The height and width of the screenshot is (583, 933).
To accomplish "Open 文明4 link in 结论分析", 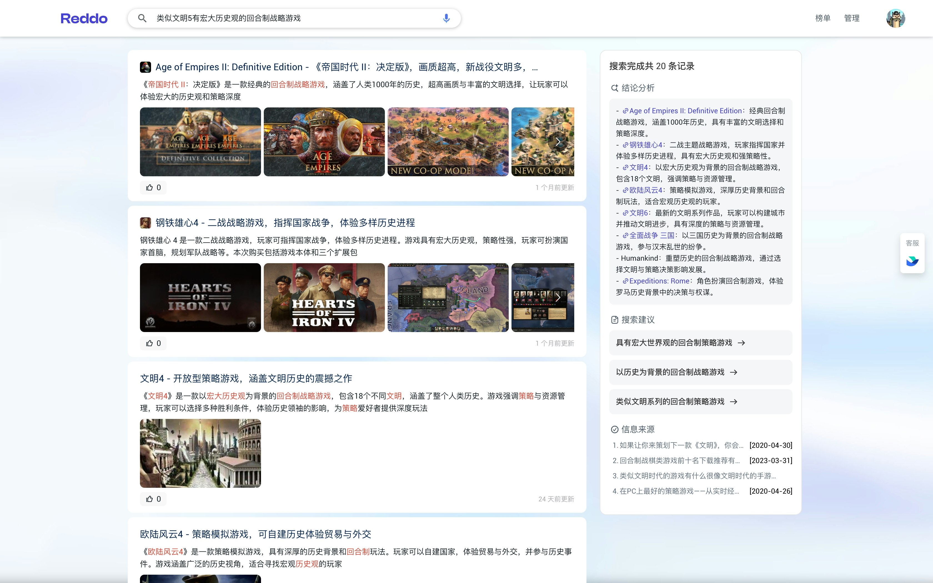I will (635, 167).
